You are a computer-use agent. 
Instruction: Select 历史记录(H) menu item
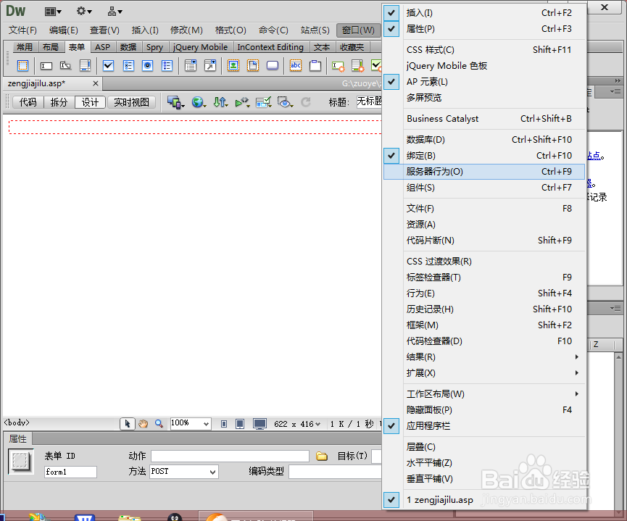pos(484,309)
